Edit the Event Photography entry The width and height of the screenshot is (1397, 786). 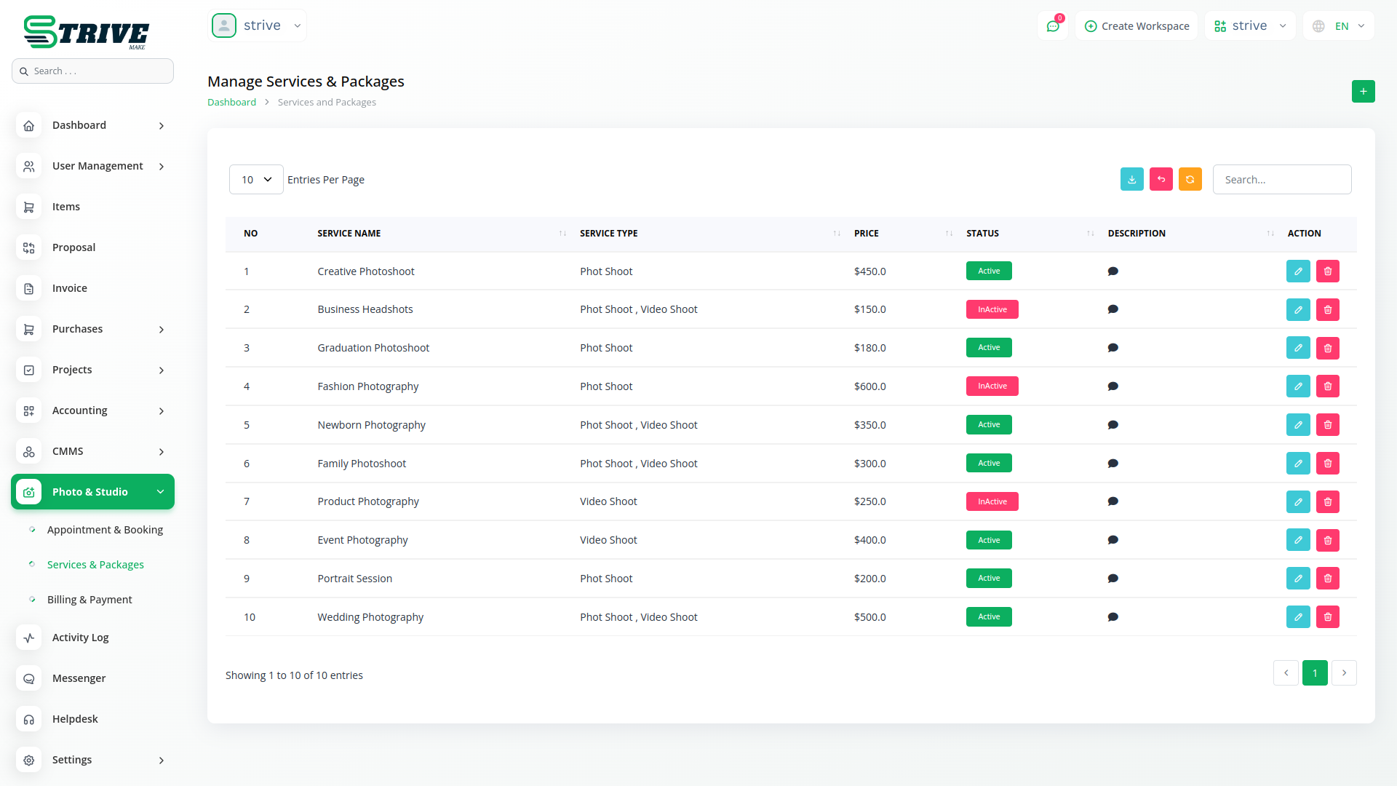(1297, 540)
